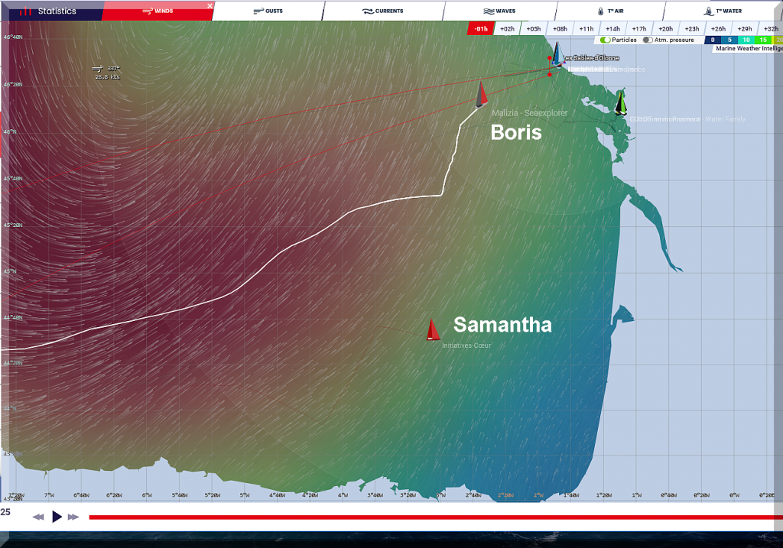Image resolution: width=783 pixels, height=548 pixels.
Task: Jump to the +08h forecast step
Action: [x=559, y=28]
